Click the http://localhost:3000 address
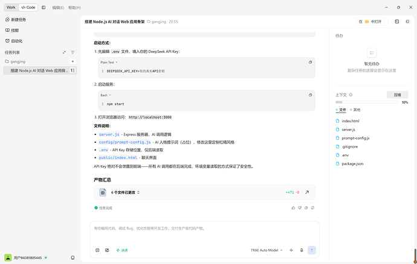Image resolution: width=417 pixels, height=264 pixels. (x=150, y=118)
